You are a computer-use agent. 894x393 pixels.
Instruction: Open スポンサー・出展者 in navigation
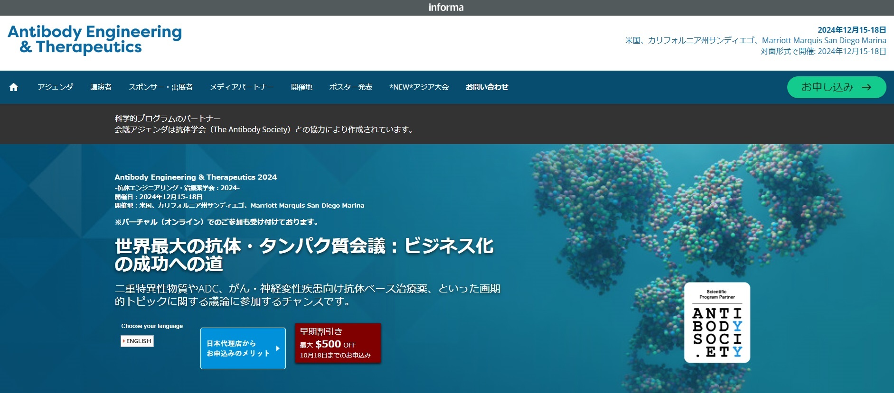(x=160, y=87)
